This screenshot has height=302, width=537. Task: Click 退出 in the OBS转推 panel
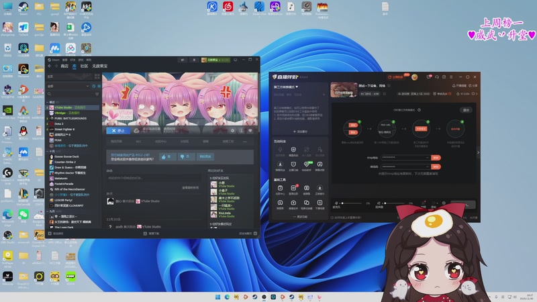tap(466, 110)
